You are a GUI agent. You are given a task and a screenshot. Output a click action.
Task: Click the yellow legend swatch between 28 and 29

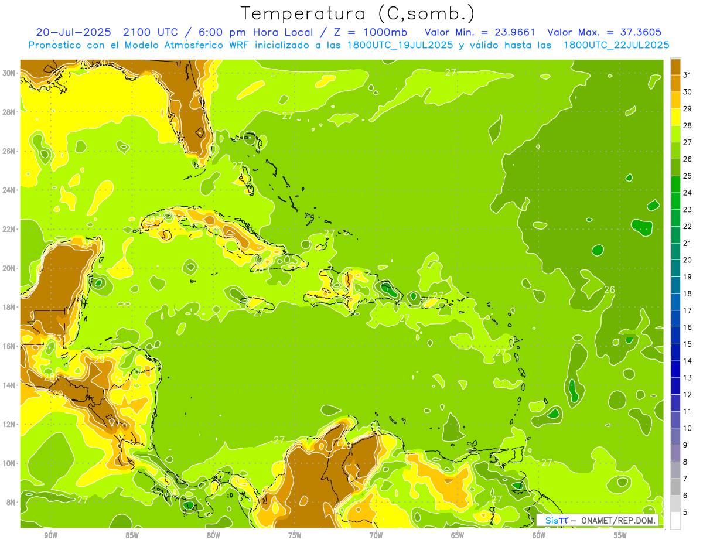(x=675, y=117)
